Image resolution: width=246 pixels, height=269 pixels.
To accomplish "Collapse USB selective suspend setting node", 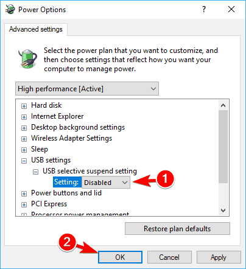I will tap(35, 172).
